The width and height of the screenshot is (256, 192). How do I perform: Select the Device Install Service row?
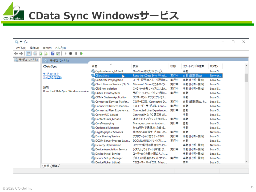(157, 154)
